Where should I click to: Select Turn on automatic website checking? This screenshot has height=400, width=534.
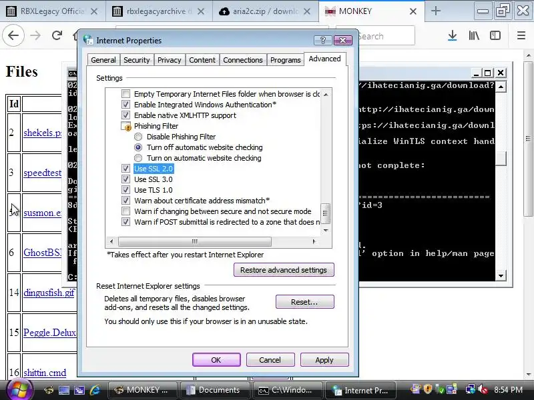[x=138, y=158]
